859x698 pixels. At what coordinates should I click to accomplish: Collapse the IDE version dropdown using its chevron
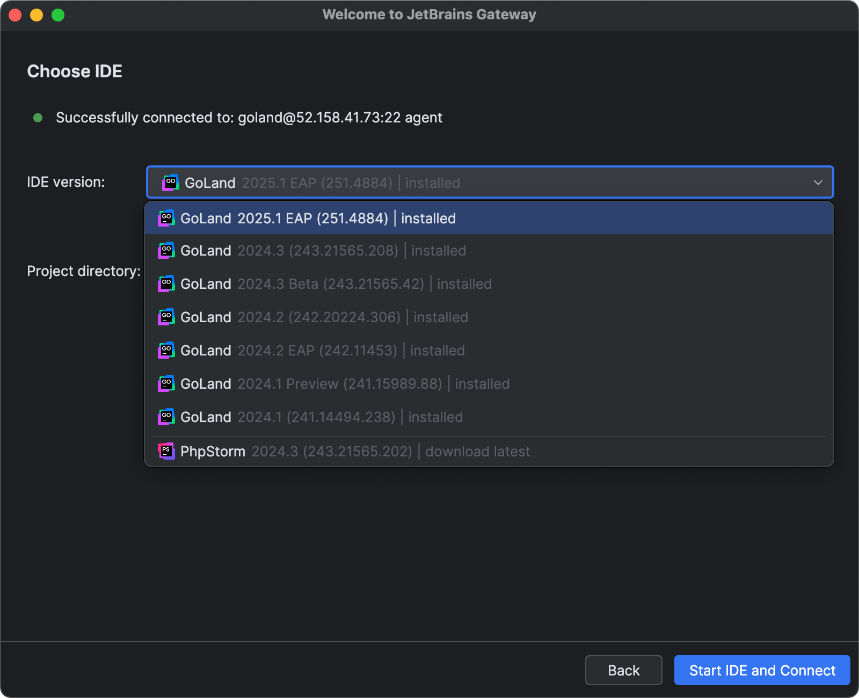coord(818,183)
